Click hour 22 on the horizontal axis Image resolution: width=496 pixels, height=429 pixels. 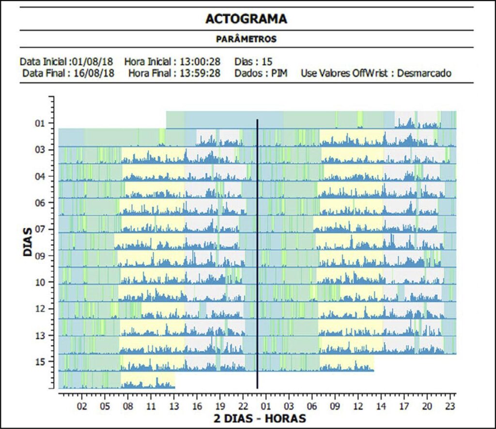click(x=243, y=405)
